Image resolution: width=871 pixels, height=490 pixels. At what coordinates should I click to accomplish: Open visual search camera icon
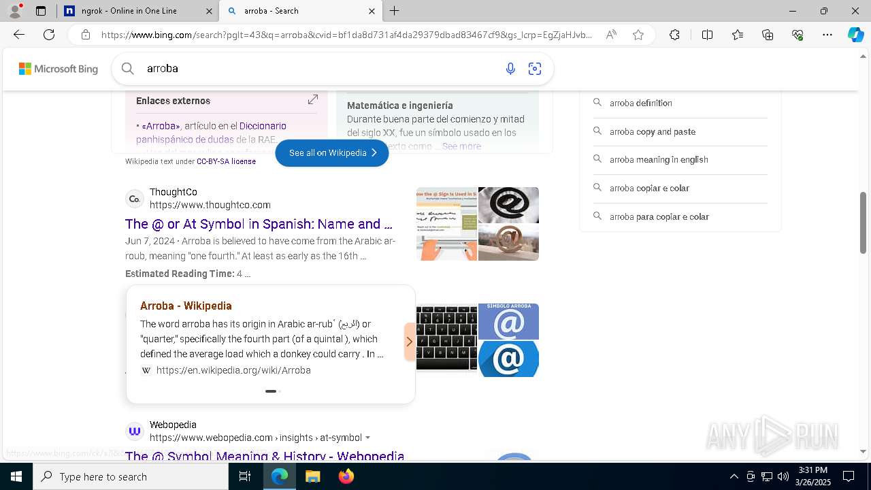[535, 68]
